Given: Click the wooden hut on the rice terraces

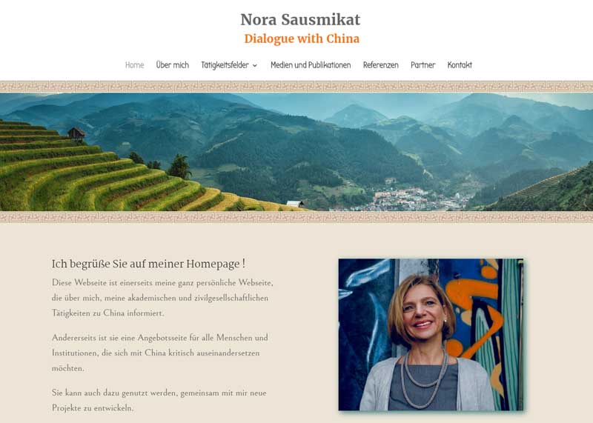Looking at the screenshot, I should click(x=76, y=134).
